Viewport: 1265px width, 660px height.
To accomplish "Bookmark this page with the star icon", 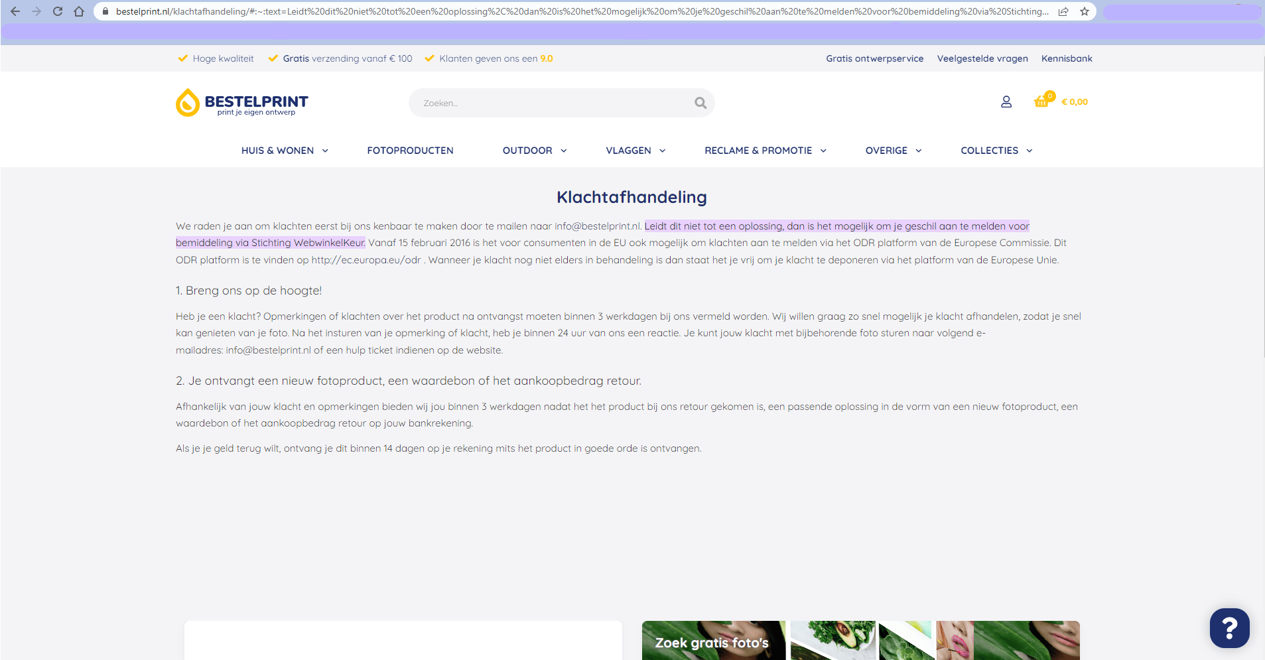I will click(x=1085, y=11).
